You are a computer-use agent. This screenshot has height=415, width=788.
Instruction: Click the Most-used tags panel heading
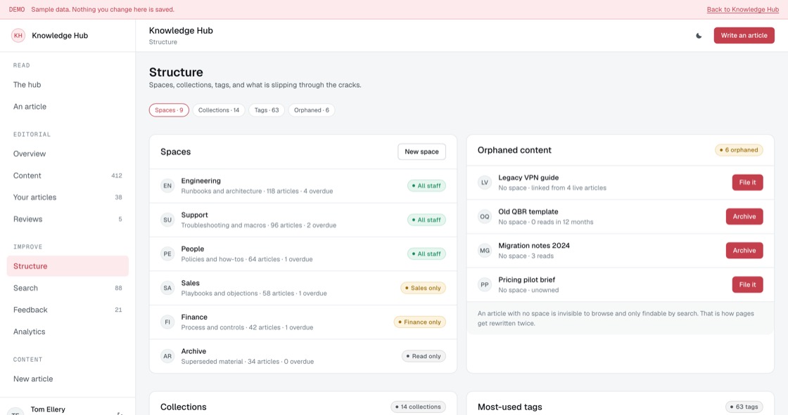(509, 407)
